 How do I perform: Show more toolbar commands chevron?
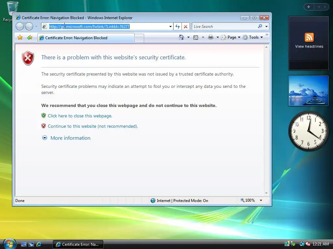click(x=267, y=34)
